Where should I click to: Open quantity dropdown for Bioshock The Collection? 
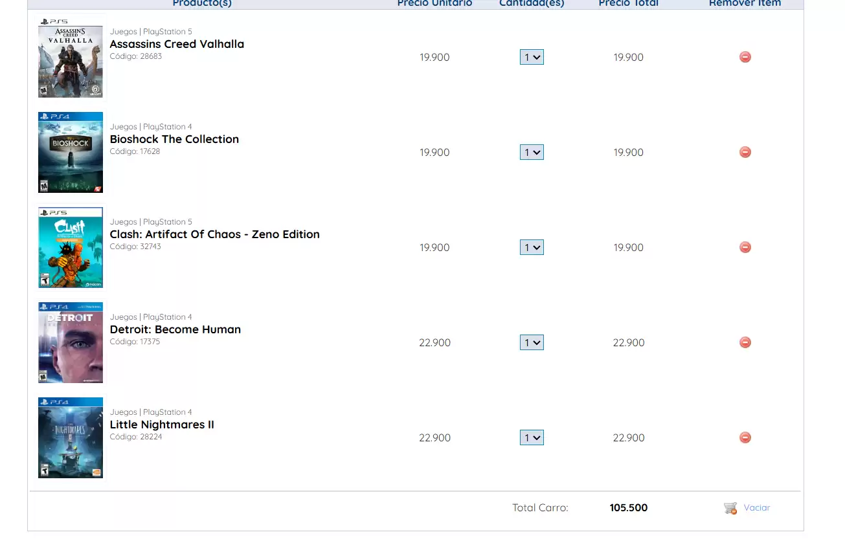[532, 152]
